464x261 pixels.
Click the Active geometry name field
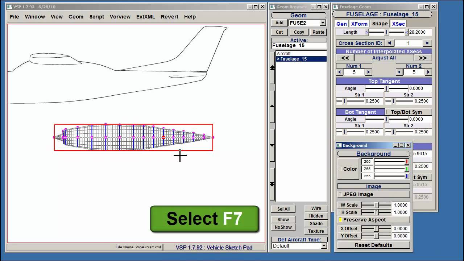tap(299, 46)
